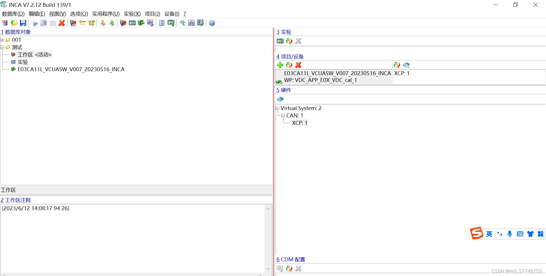Select the XCP: 1 hardware tree node
Image resolution: width=546 pixels, height=276 pixels.
(x=300, y=123)
